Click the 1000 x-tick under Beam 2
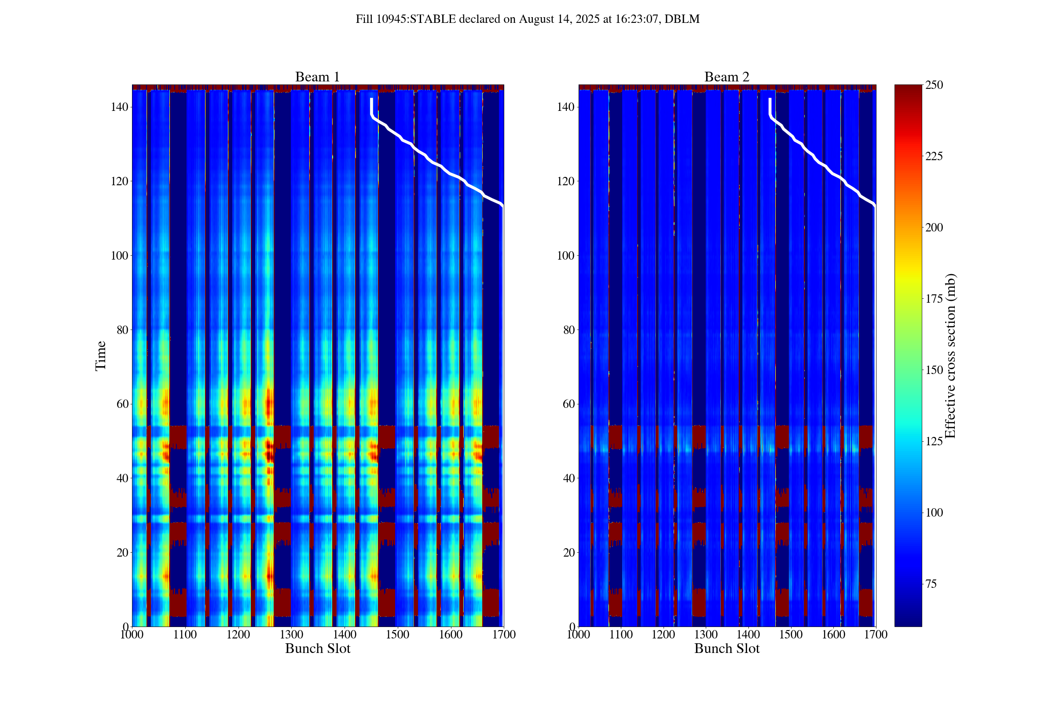This screenshot has width=1056, height=704. [x=579, y=634]
